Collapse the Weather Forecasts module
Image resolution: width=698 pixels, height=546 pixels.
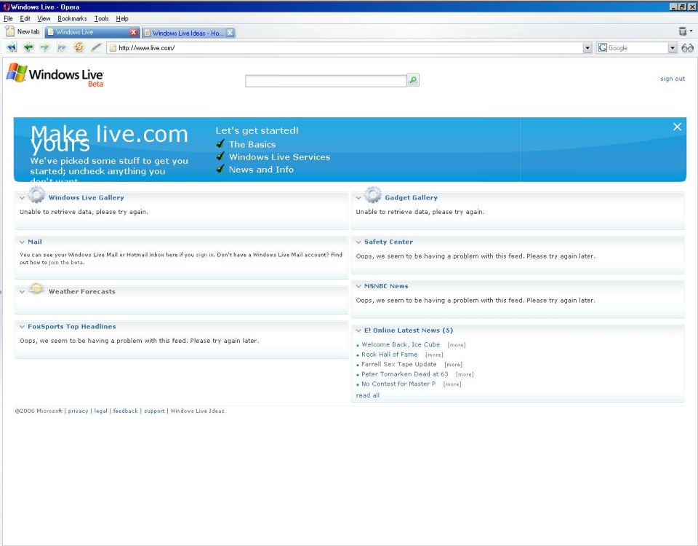(22, 292)
